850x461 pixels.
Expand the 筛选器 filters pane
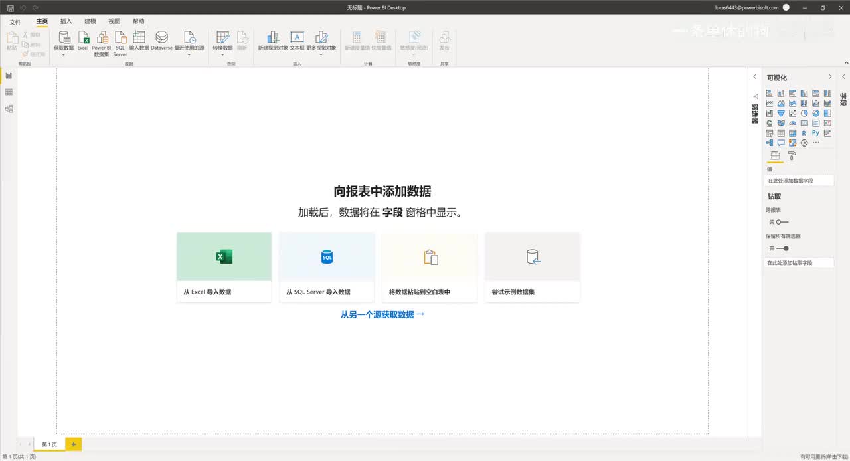755,77
